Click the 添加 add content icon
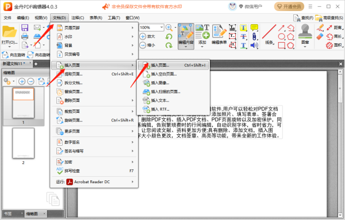 pos(202,32)
